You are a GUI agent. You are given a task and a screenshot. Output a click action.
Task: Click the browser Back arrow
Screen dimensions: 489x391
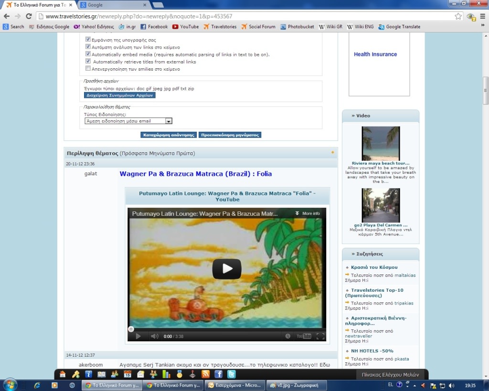tap(7, 16)
